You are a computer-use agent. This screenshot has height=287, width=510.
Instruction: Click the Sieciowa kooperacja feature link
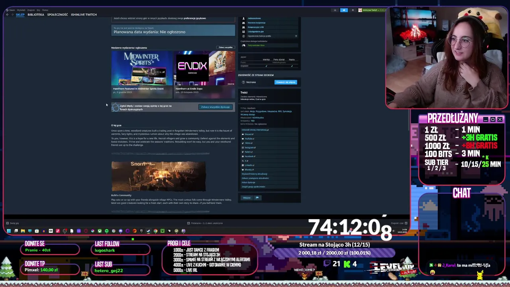pyautogui.click(x=257, y=23)
